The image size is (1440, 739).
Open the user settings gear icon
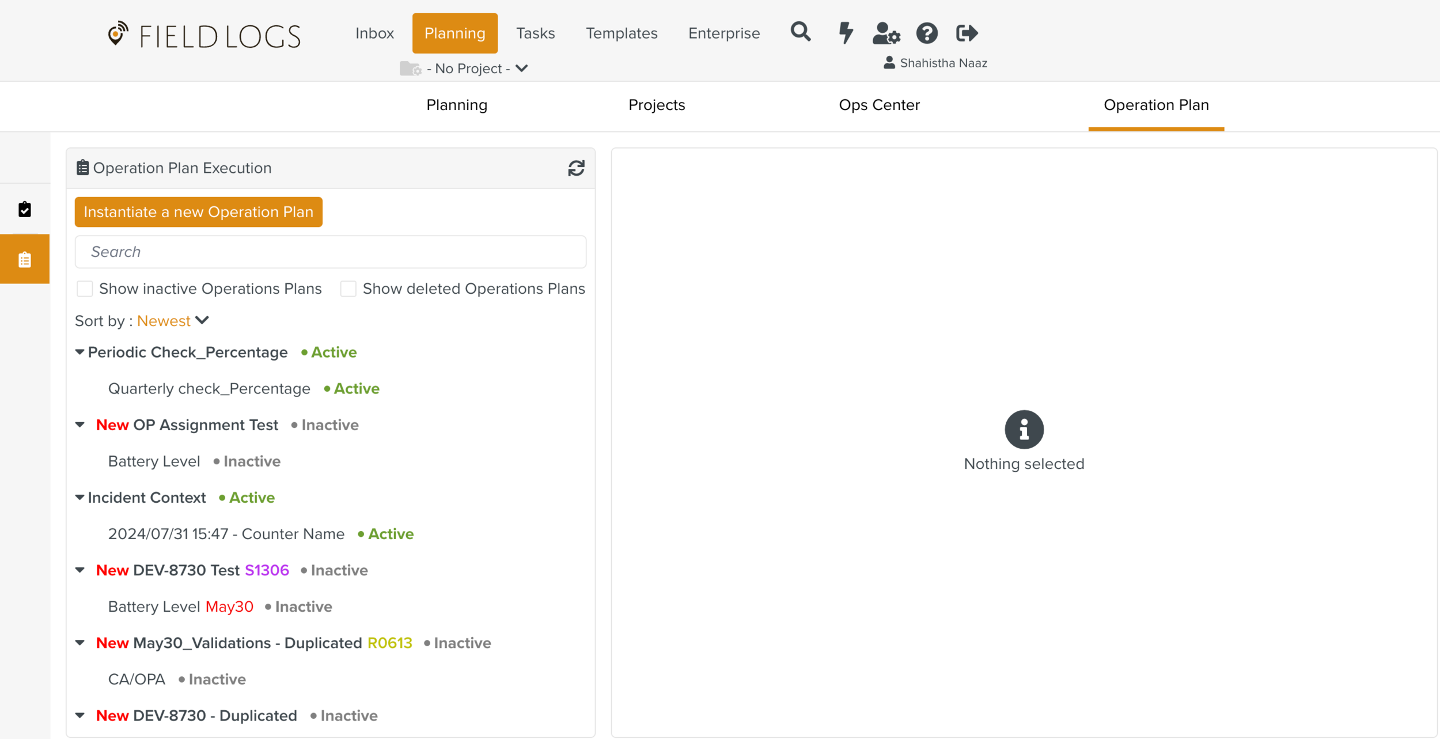tap(886, 33)
